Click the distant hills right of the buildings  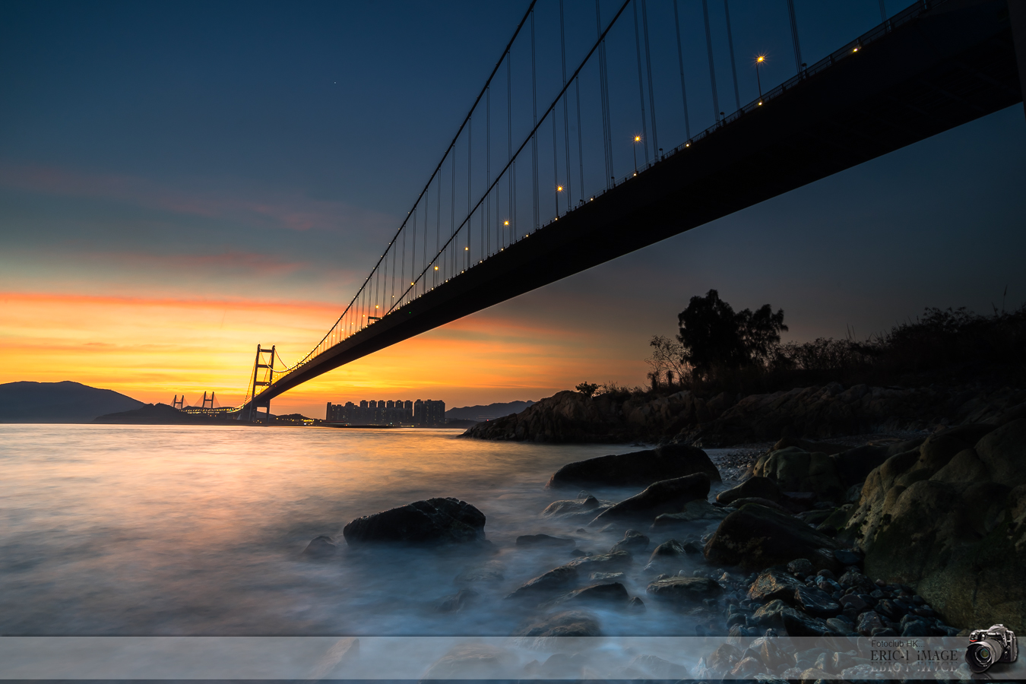pos(486,411)
